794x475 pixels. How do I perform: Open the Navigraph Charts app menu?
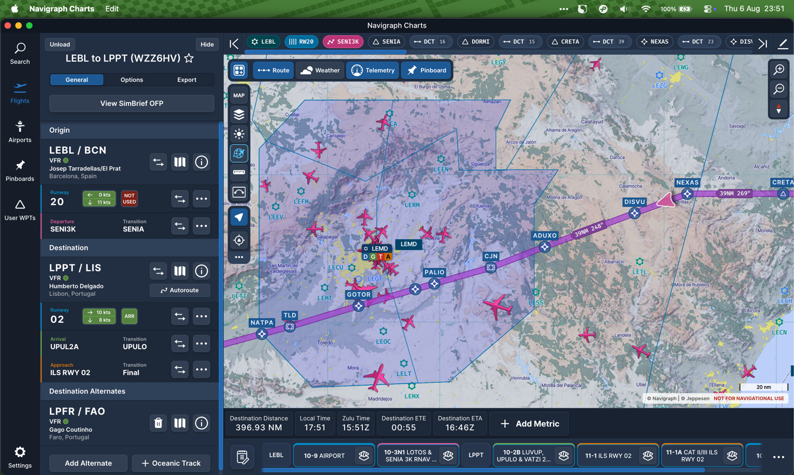pyautogui.click(x=62, y=9)
